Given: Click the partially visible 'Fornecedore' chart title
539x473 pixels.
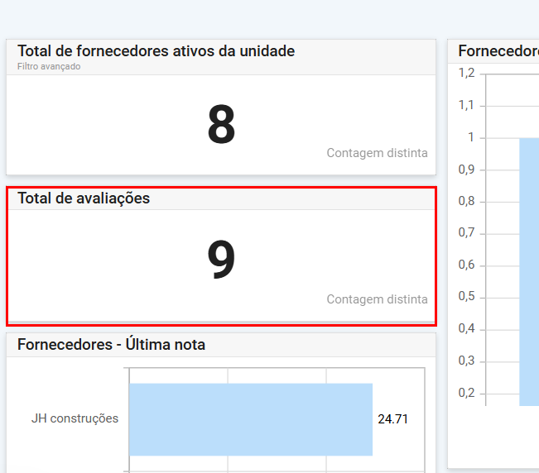Looking at the screenshot, I should coord(498,51).
